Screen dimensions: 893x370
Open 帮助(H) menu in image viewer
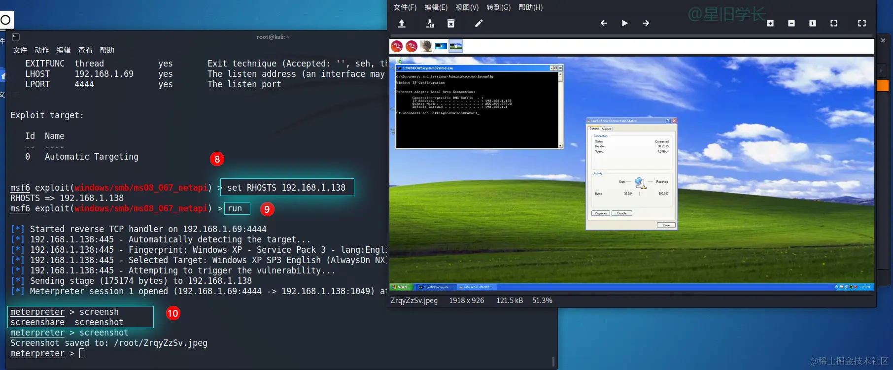click(530, 7)
